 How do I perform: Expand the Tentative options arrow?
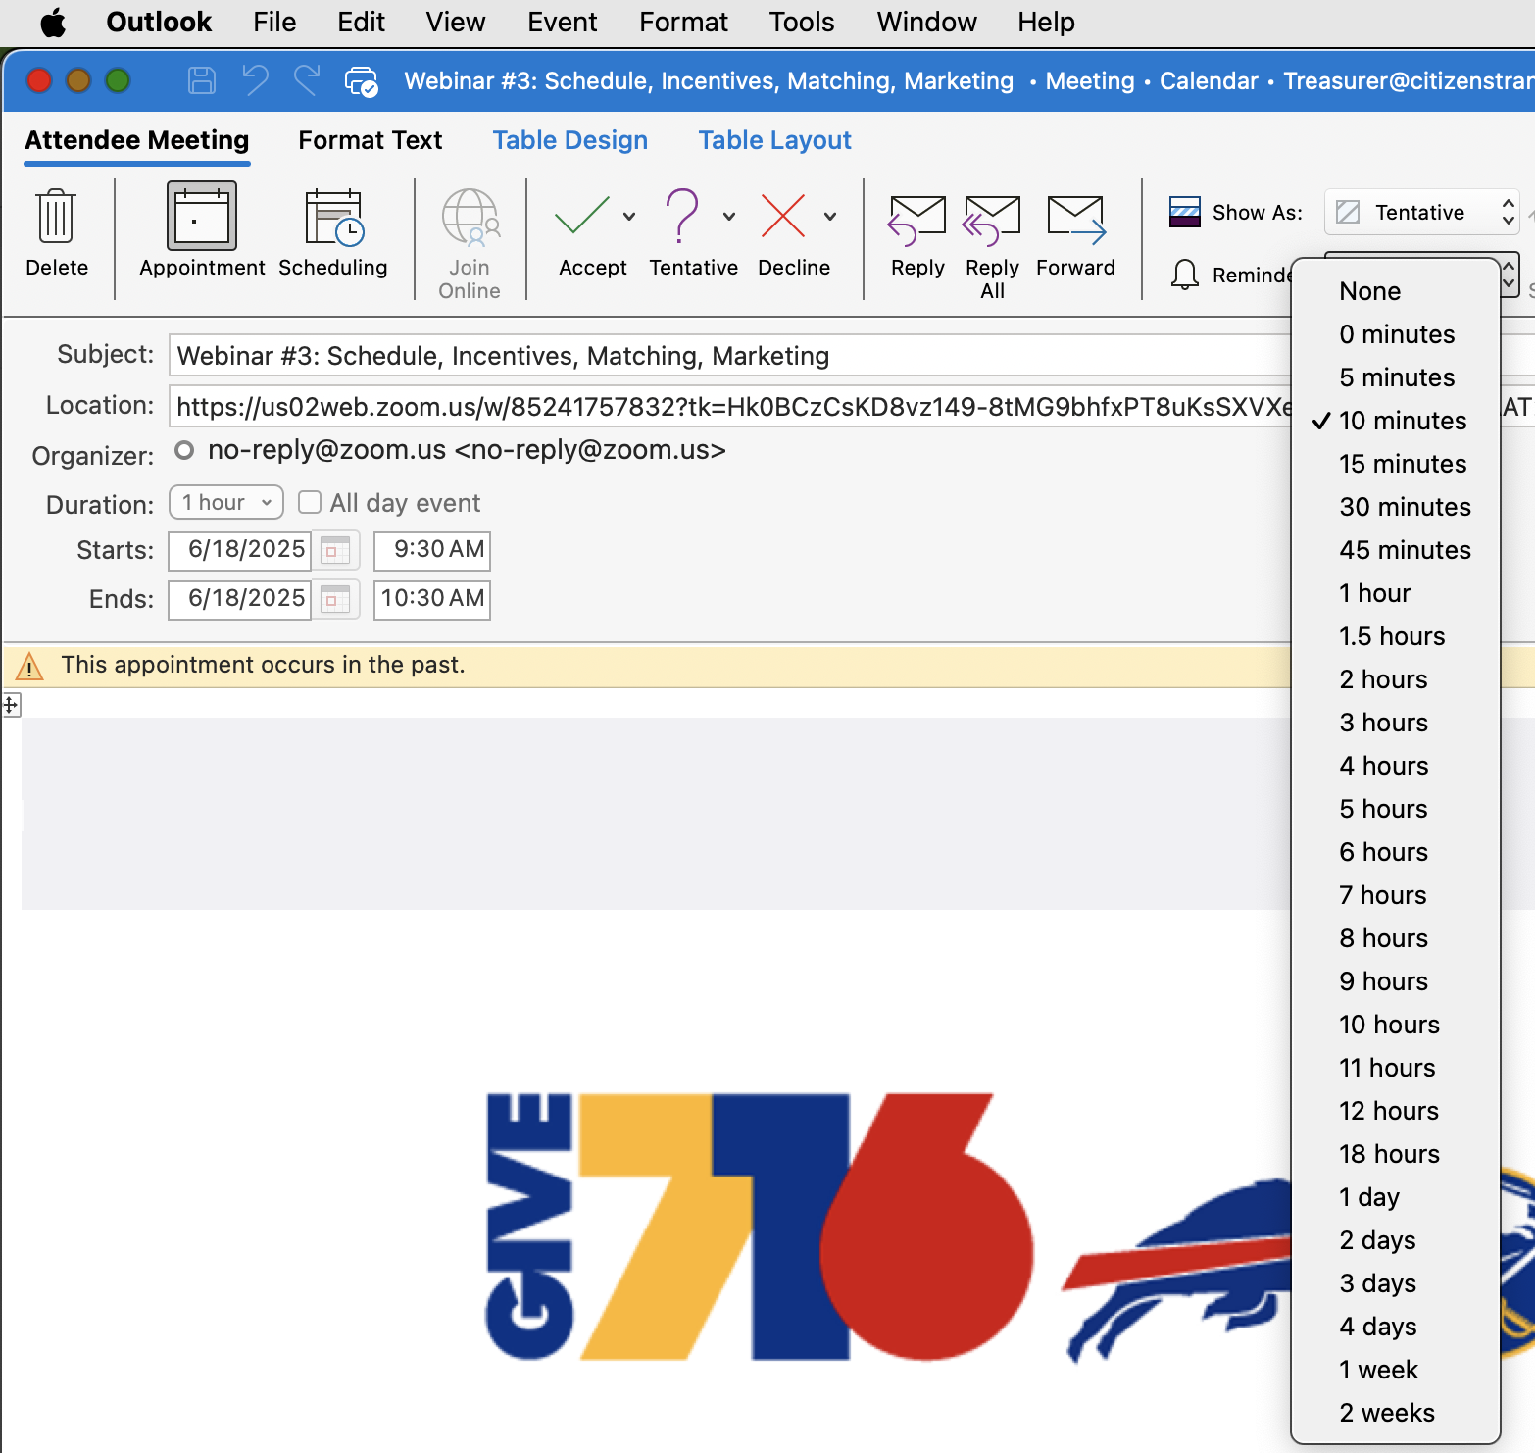[729, 217]
